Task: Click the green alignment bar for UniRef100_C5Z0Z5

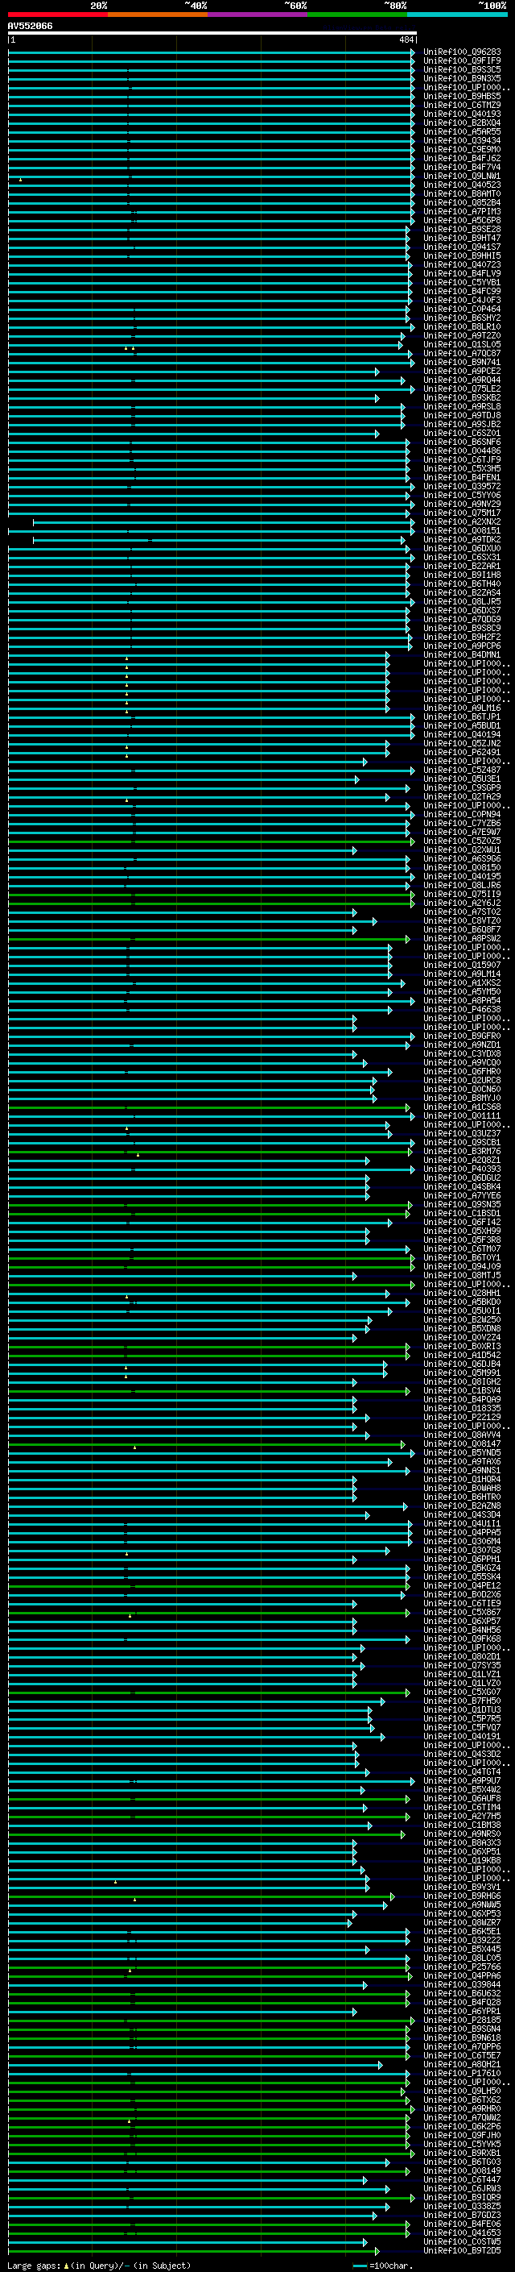Action: pos(210,841)
